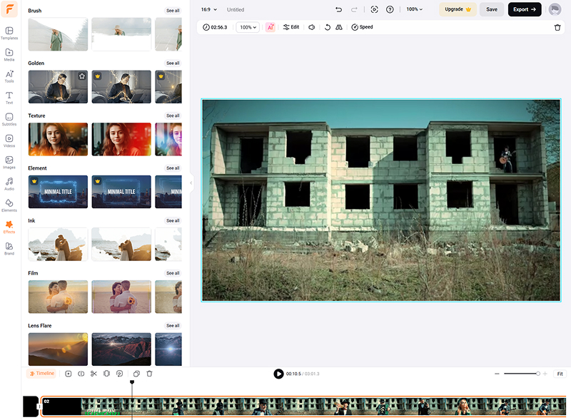The width and height of the screenshot is (571, 420).
Task: Click the trash icon above preview
Action: (557, 27)
